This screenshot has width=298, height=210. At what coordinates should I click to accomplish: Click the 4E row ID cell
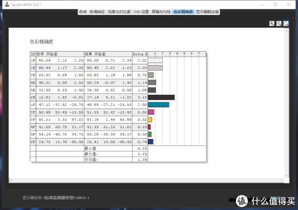tap(33, 83)
